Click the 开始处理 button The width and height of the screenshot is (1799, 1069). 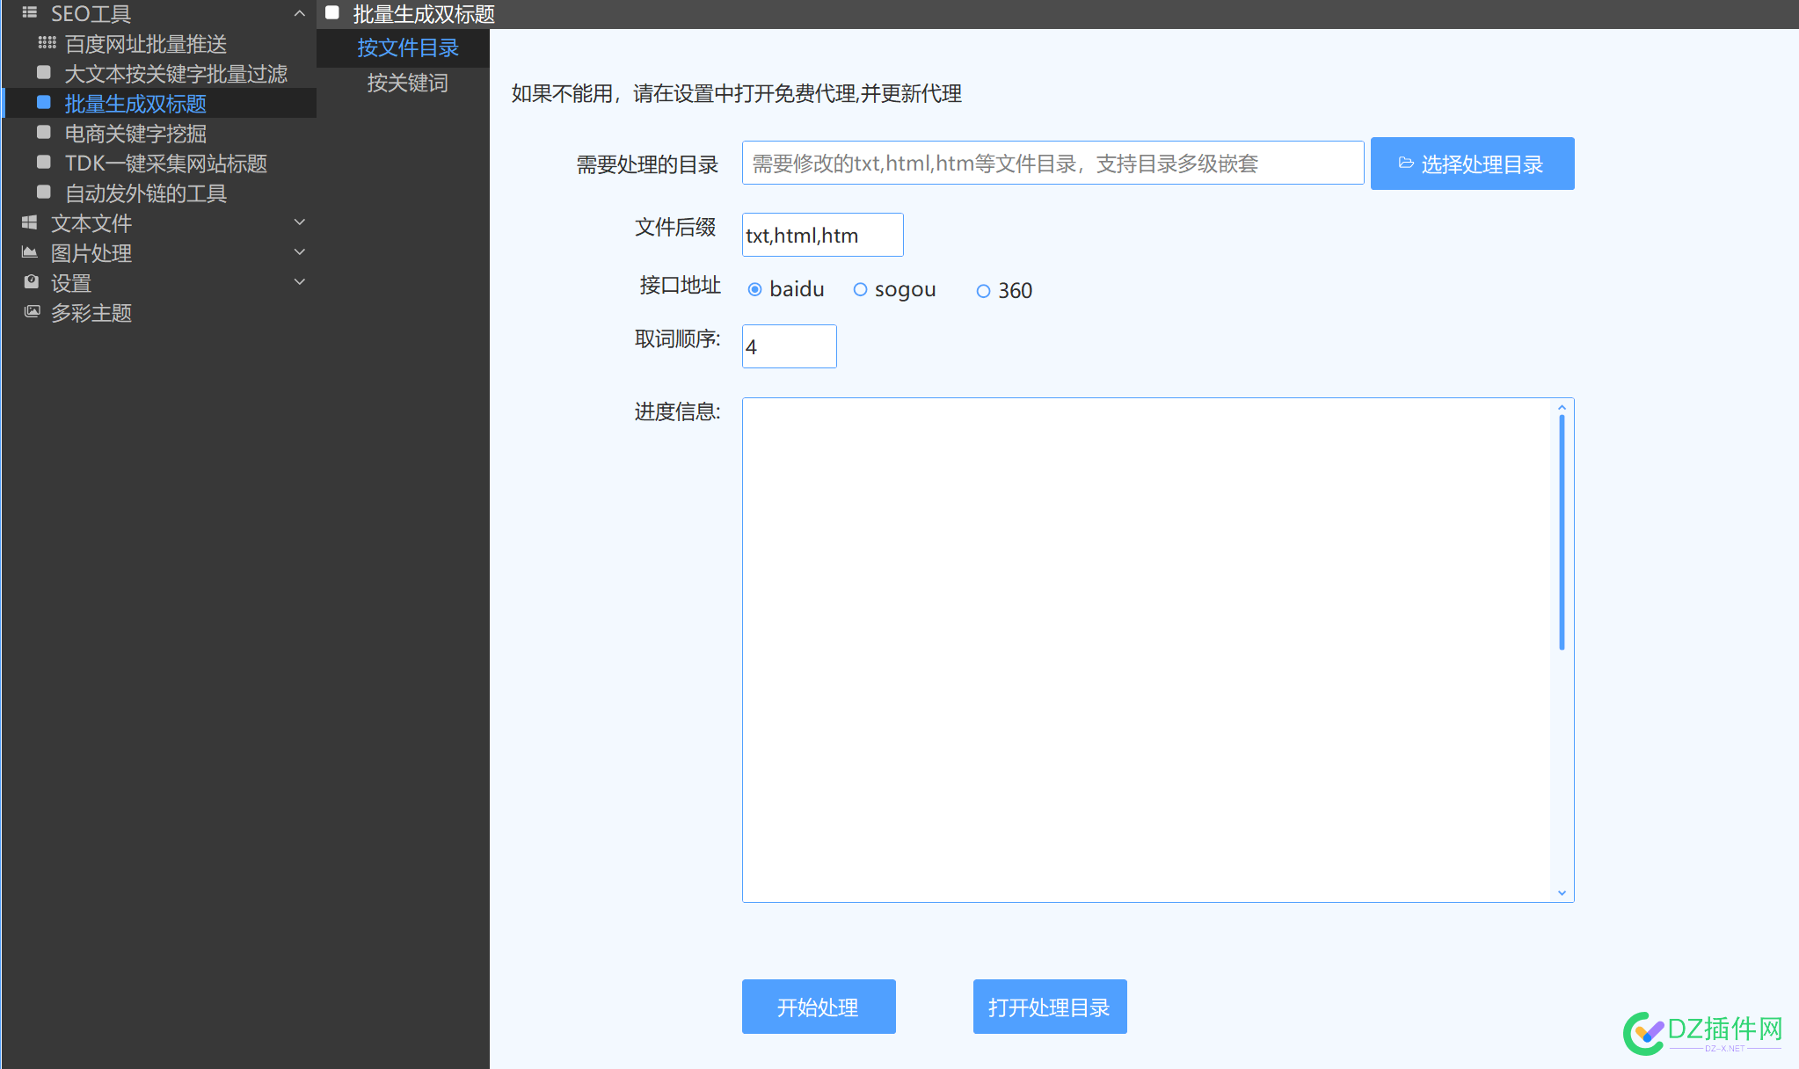(x=819, y=1007)
